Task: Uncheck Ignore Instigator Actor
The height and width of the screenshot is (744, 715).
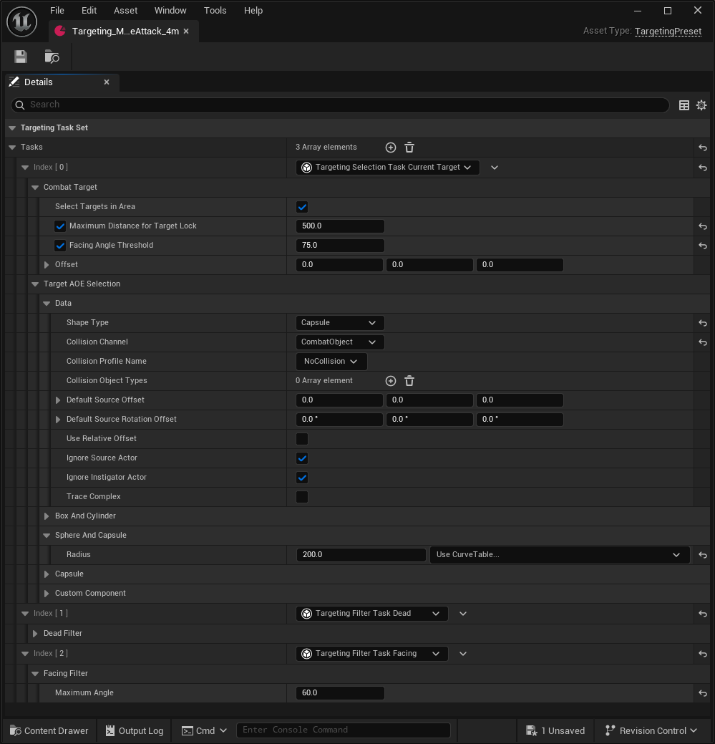Action: [302, 478]
